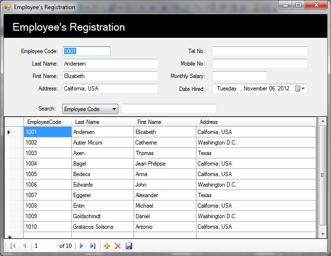Select the row header of record 1001

tap(14, 132)
